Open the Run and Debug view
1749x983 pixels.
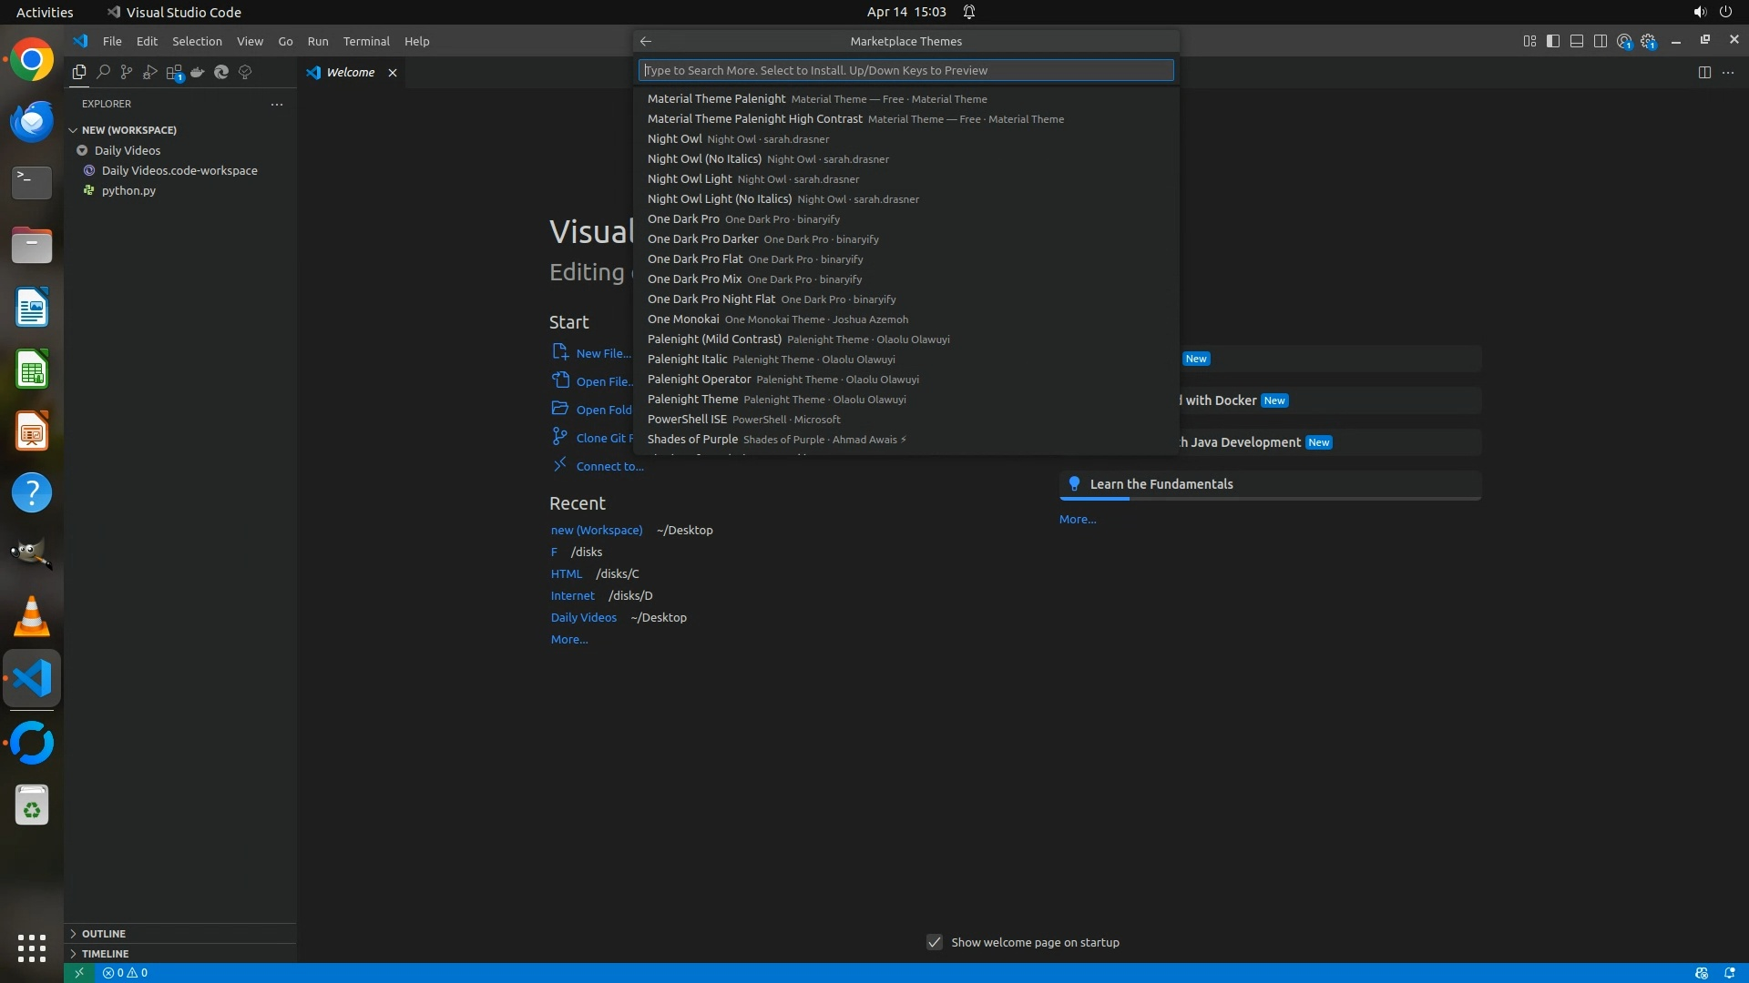tap(150, 72)
